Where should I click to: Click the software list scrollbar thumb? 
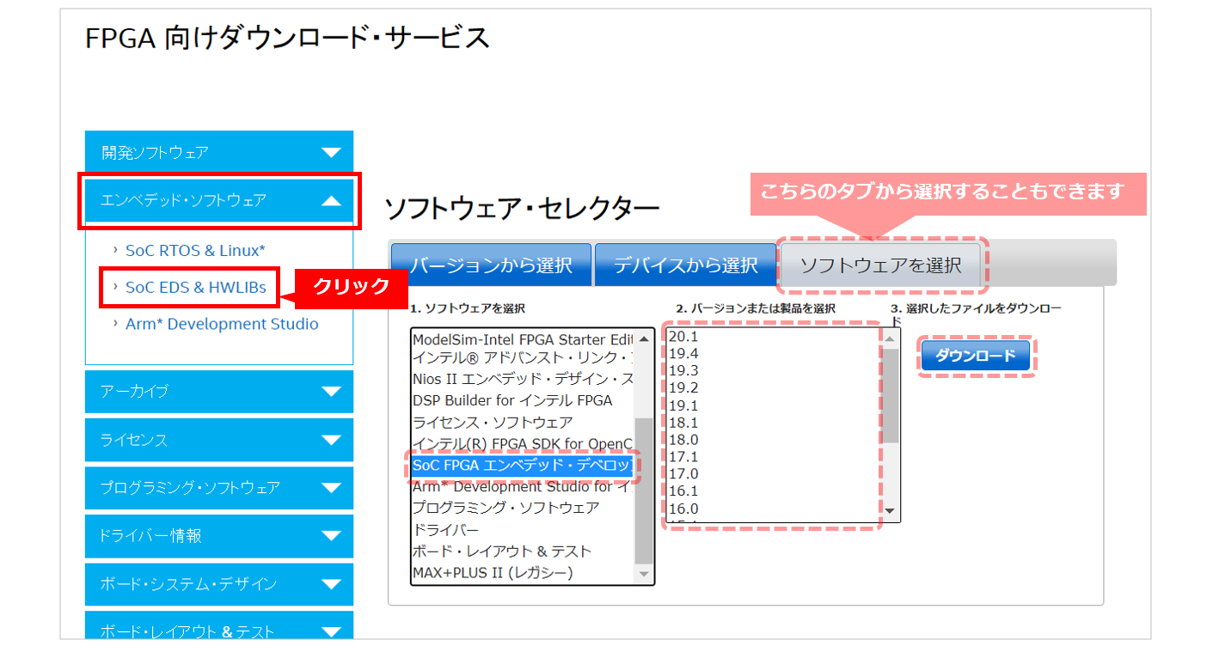tap(644, 490)
